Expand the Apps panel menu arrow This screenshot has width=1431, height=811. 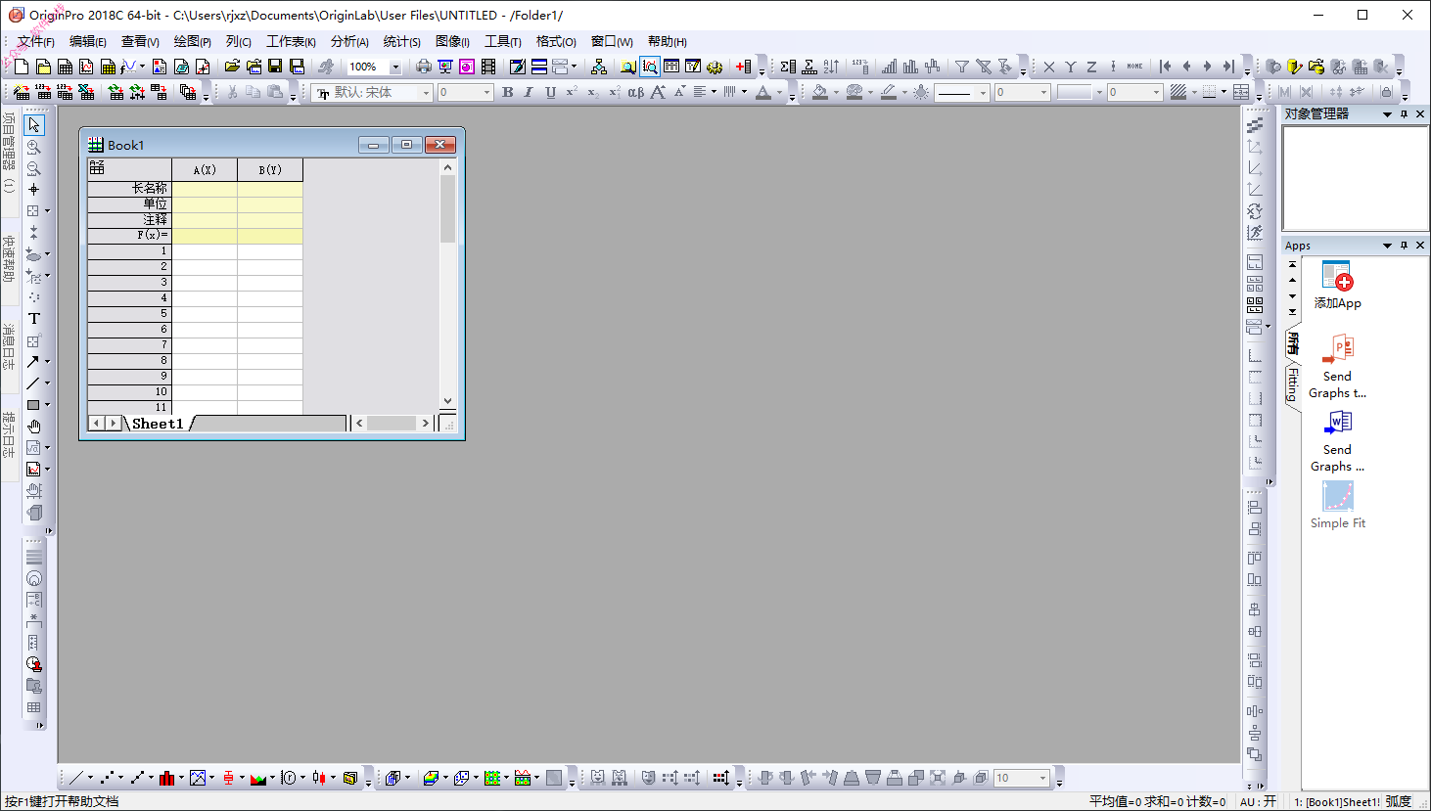1387,246
